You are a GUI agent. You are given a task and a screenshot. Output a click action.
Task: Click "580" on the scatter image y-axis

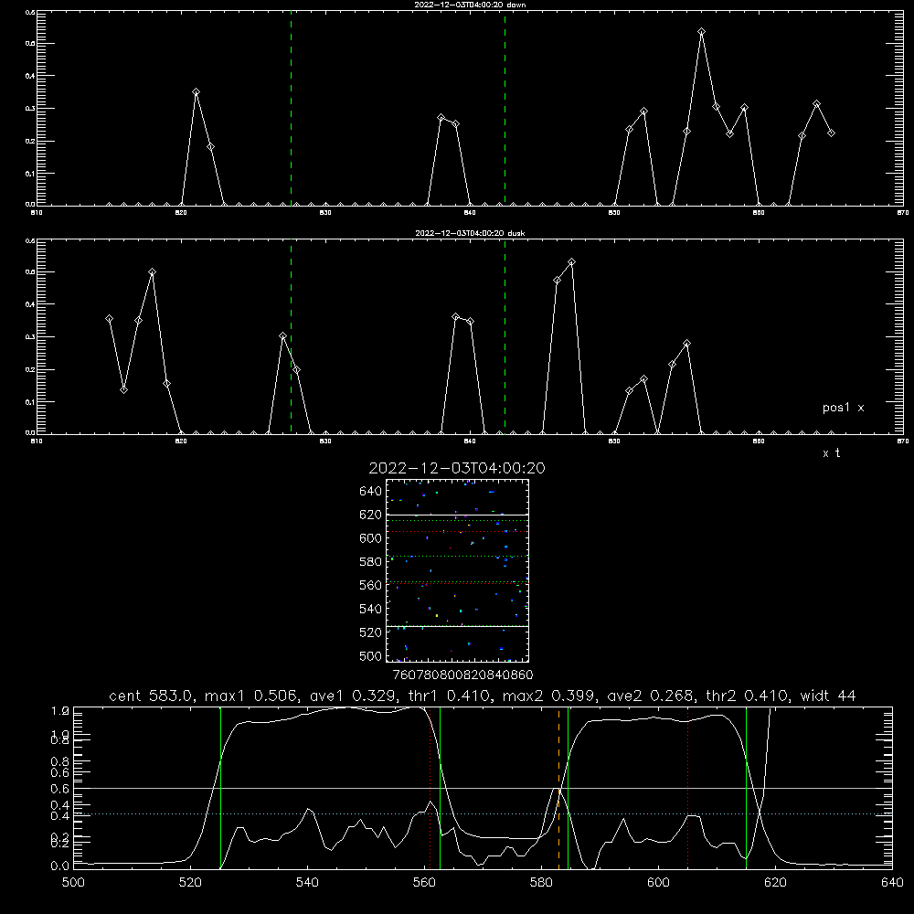(371, 562)
